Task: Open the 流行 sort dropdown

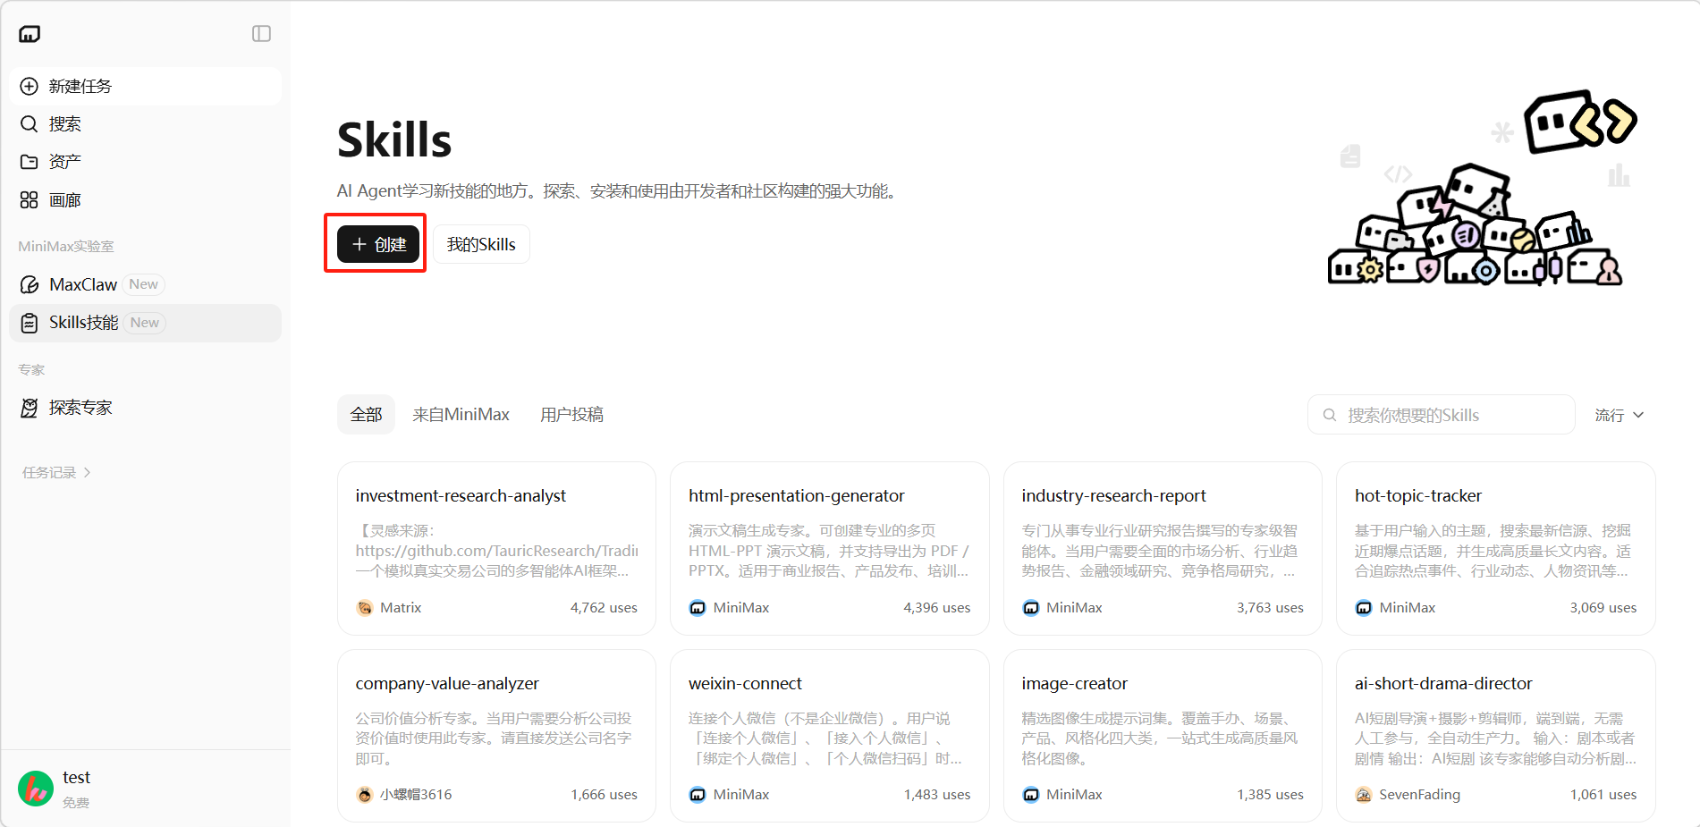Action: [x=1619, y=415]
